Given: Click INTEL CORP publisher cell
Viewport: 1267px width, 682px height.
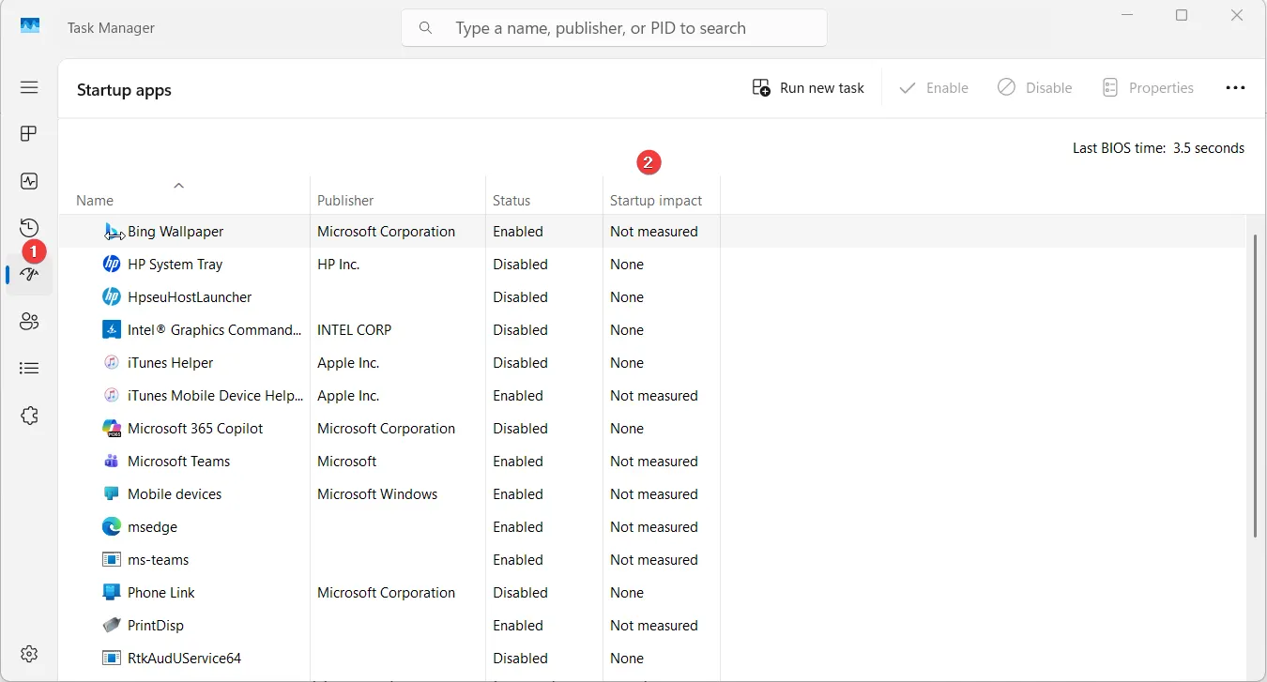Looking at the screenshot, I should click(x=354, y=330).
